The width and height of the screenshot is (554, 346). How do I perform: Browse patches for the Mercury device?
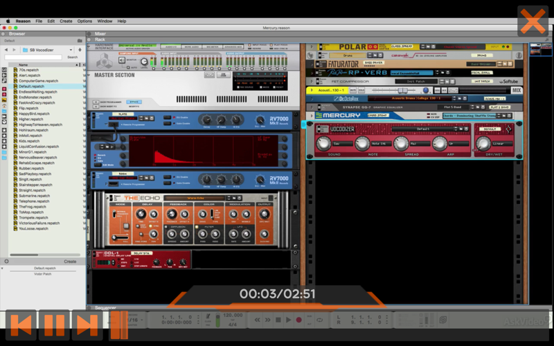click(504, 116)
